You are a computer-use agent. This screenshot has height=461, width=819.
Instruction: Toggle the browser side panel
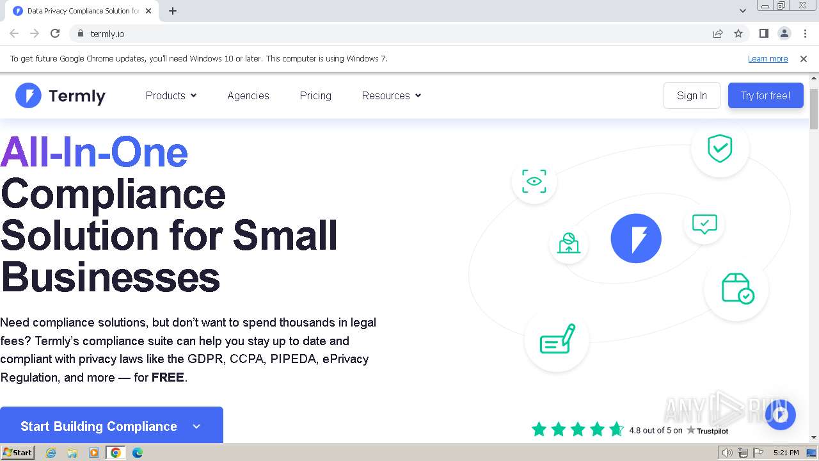tap(763, 33)
